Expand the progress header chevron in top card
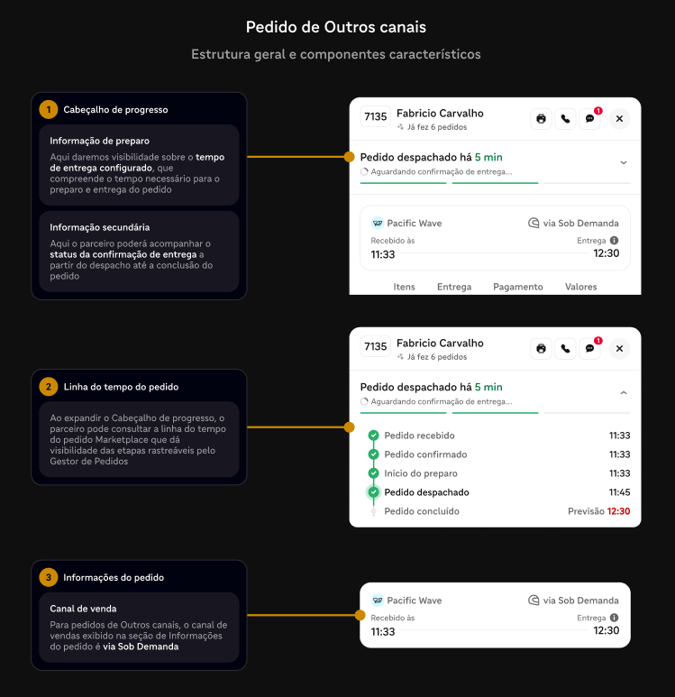The width and height of the screenshot is (675, 697). [x=624, y=162]
